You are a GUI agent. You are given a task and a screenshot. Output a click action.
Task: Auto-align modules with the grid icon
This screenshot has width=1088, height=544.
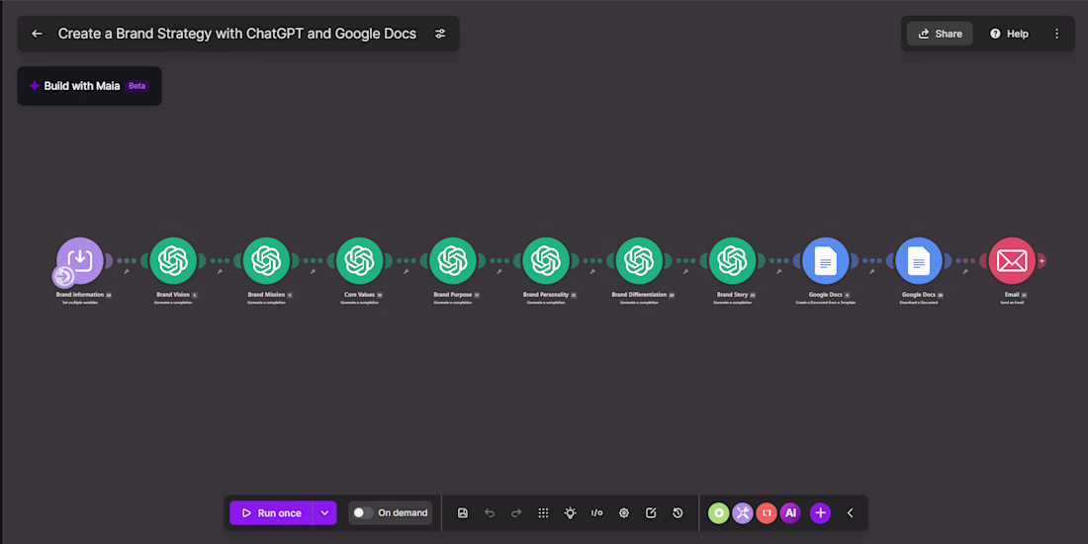(543, 512)
